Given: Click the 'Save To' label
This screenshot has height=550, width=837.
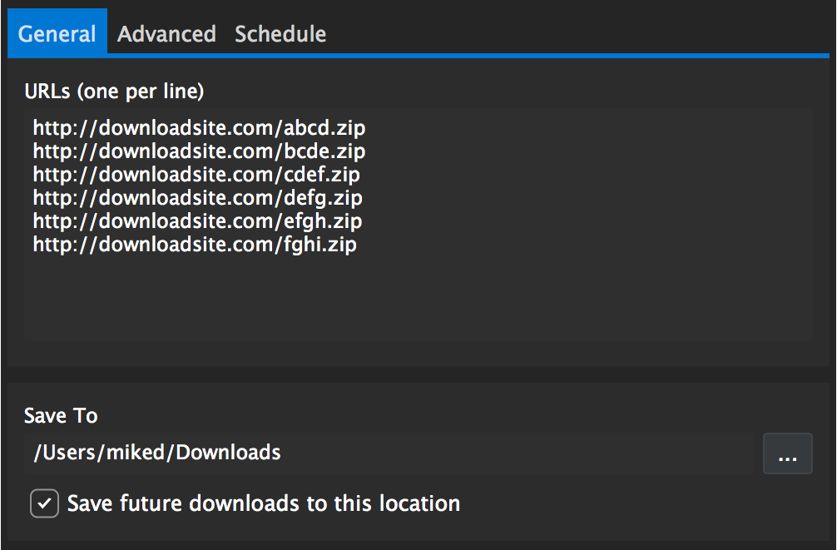Looking at the screenshot, I should (61, 416).
